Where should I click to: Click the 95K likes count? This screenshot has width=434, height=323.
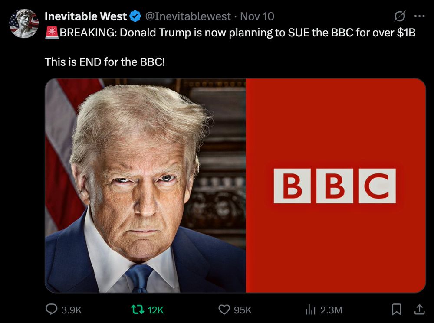click(243, 310)
